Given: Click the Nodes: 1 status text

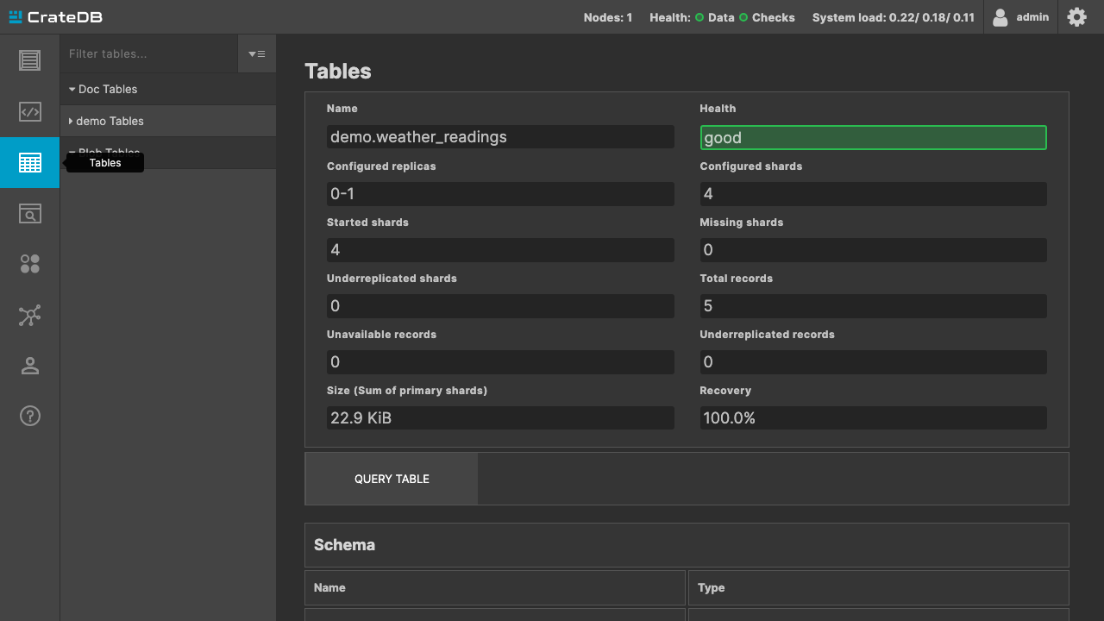Looking at the screenshot, I should [x=608, y=17].
